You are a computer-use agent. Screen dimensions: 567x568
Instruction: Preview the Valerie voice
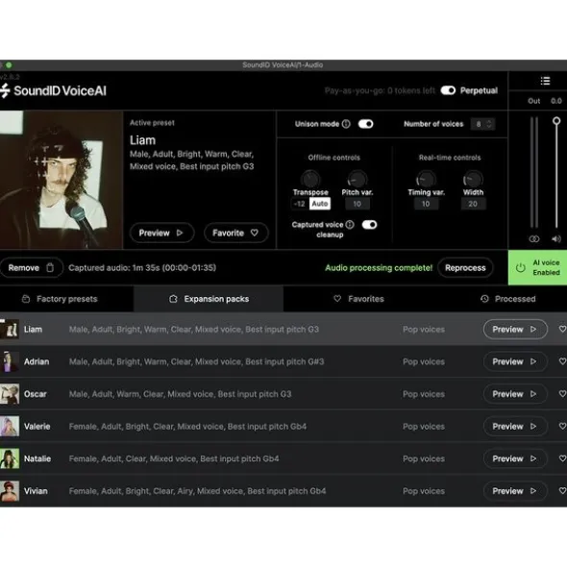515,427
